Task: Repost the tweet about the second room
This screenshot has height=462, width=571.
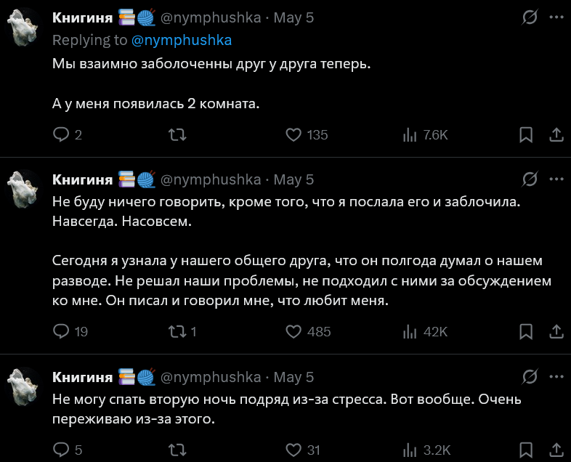Action: click(x=177, y=134)
